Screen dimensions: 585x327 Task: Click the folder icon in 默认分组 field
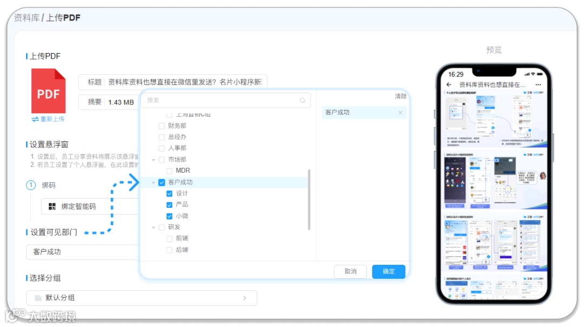[38, 298]
